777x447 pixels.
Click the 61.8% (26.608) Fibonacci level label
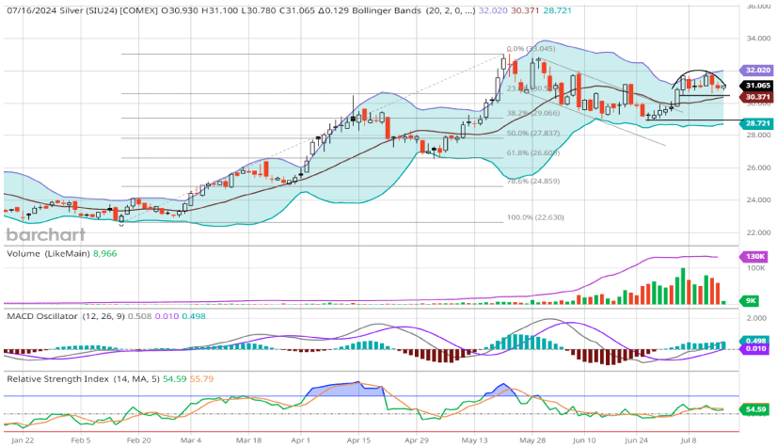533,152
